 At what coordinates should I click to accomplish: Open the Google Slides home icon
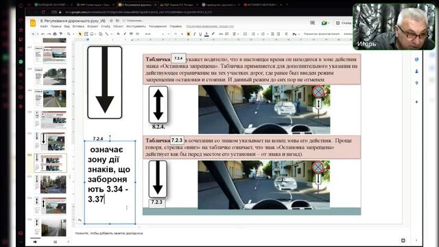coord(33,23)
